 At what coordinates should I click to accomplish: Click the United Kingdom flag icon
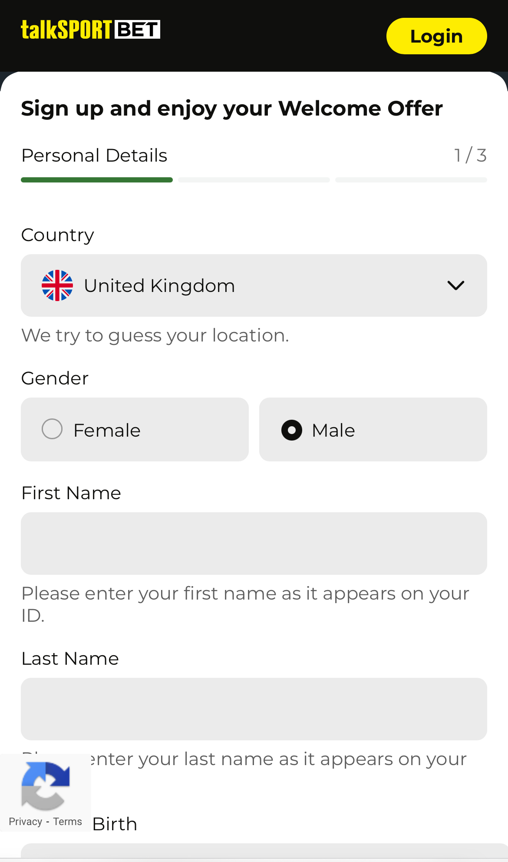[58, 285]
